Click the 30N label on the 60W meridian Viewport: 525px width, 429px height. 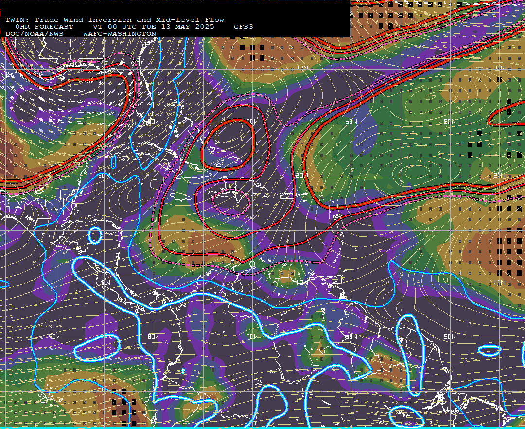(x=302, y=68)
